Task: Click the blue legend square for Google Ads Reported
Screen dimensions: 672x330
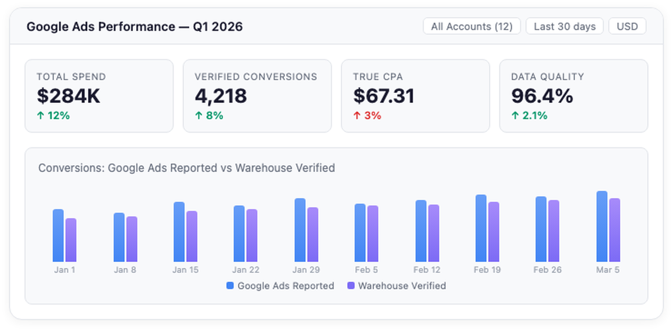Action: coord(230,286)
